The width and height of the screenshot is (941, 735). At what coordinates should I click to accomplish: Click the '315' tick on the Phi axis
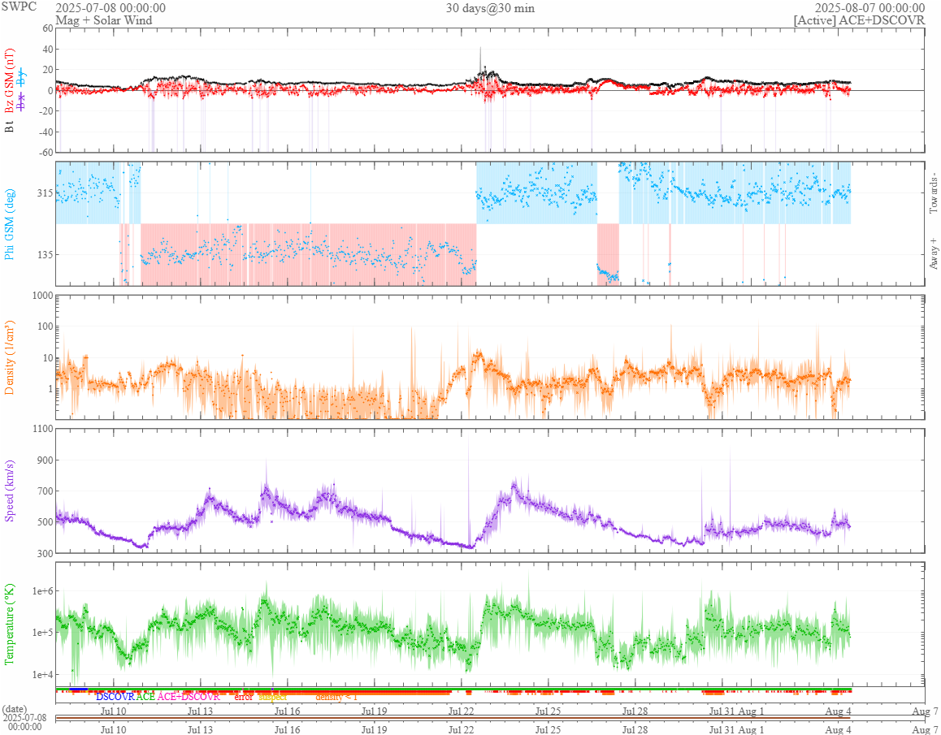coord(45,193)
